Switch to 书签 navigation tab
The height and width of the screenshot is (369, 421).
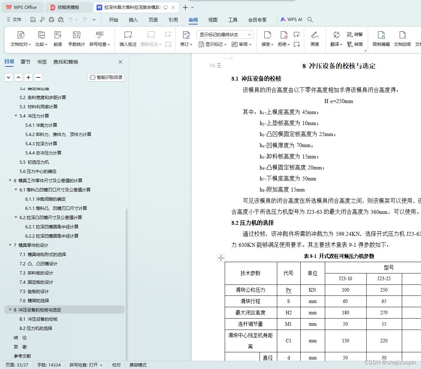(x=42, y=62)
